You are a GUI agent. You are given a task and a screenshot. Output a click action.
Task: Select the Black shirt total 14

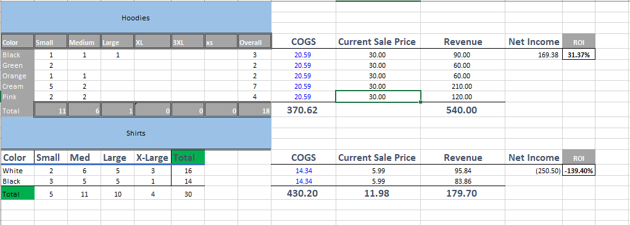pos(188,181)
